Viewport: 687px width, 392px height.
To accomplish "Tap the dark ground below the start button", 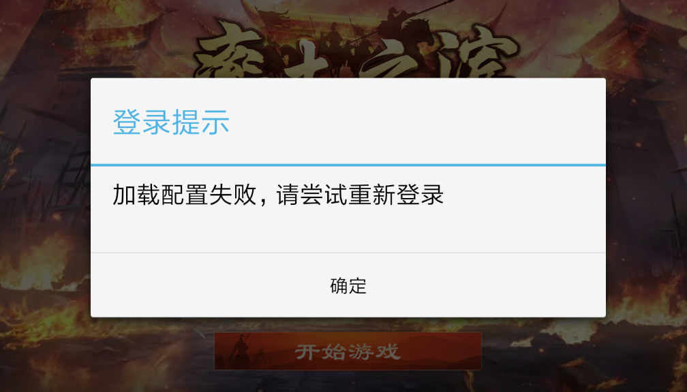I will [348, 382].
